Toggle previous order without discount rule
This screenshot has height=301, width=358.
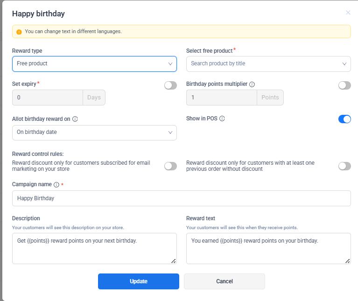[x=344, y=166]
